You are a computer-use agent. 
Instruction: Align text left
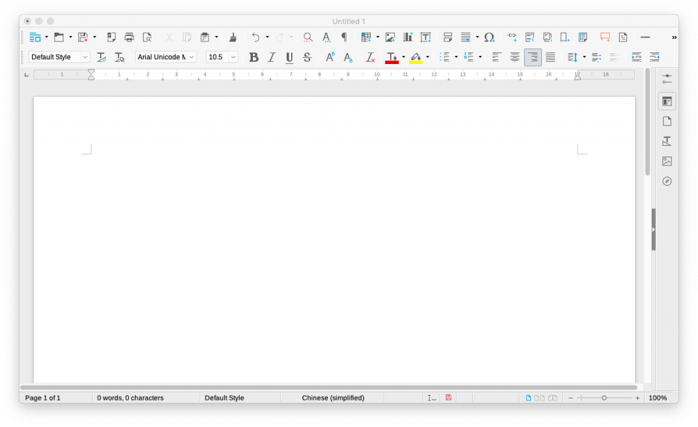coord(497,57)
